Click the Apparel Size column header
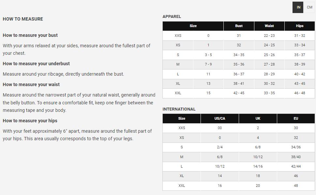Image resolution: width=316 pixels, height=195 pixels. 193,26
